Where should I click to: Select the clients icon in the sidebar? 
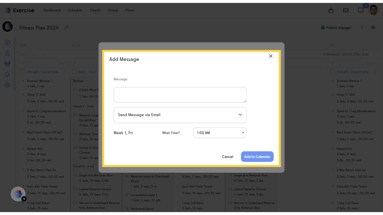(7, 53)
